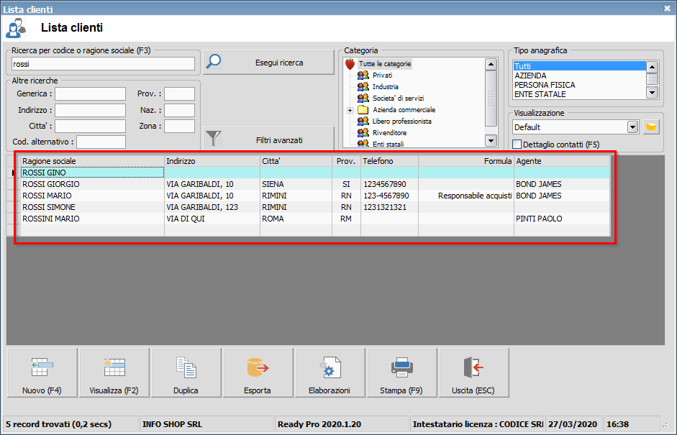Click the Telefono column header

[389, 161]
